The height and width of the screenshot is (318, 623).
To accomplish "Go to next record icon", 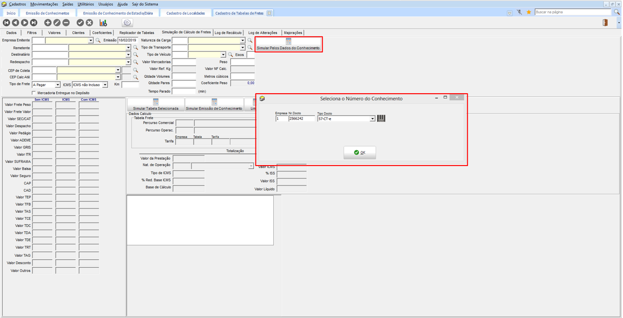I will click(24, 22).
